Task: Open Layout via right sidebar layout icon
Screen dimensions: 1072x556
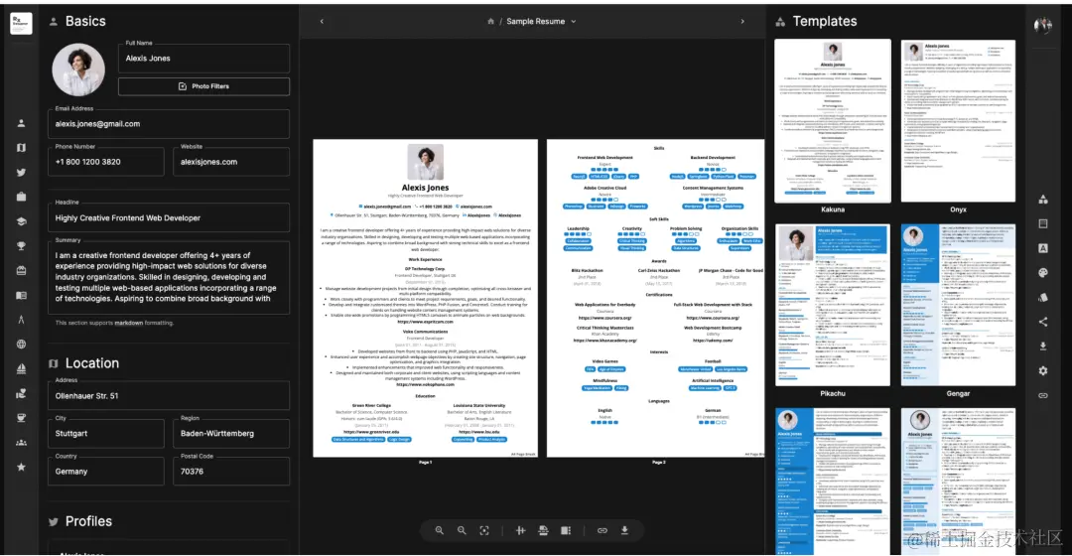Action: pos(1042,223)
